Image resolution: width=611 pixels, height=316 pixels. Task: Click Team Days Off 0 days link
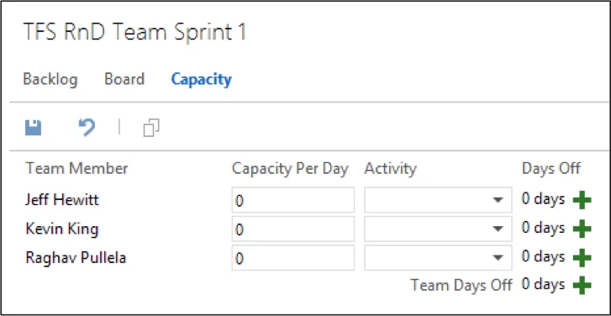click(x=543, y=284)
